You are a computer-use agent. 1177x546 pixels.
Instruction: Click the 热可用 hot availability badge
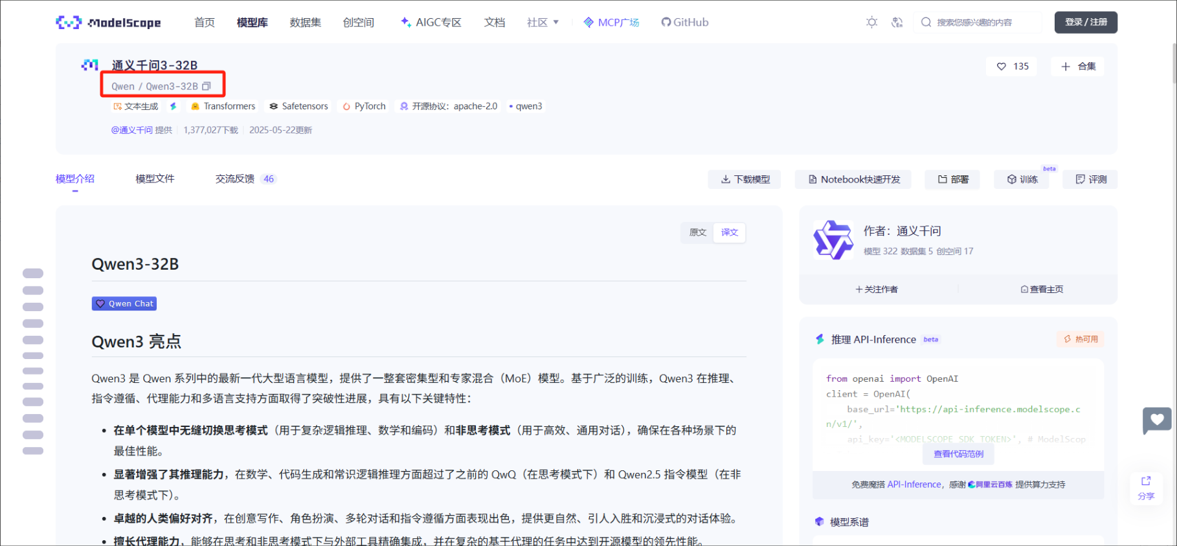coord(1081,339)
